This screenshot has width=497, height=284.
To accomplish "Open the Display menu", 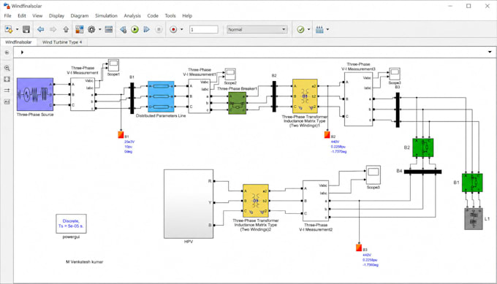I will coord(56,15).
